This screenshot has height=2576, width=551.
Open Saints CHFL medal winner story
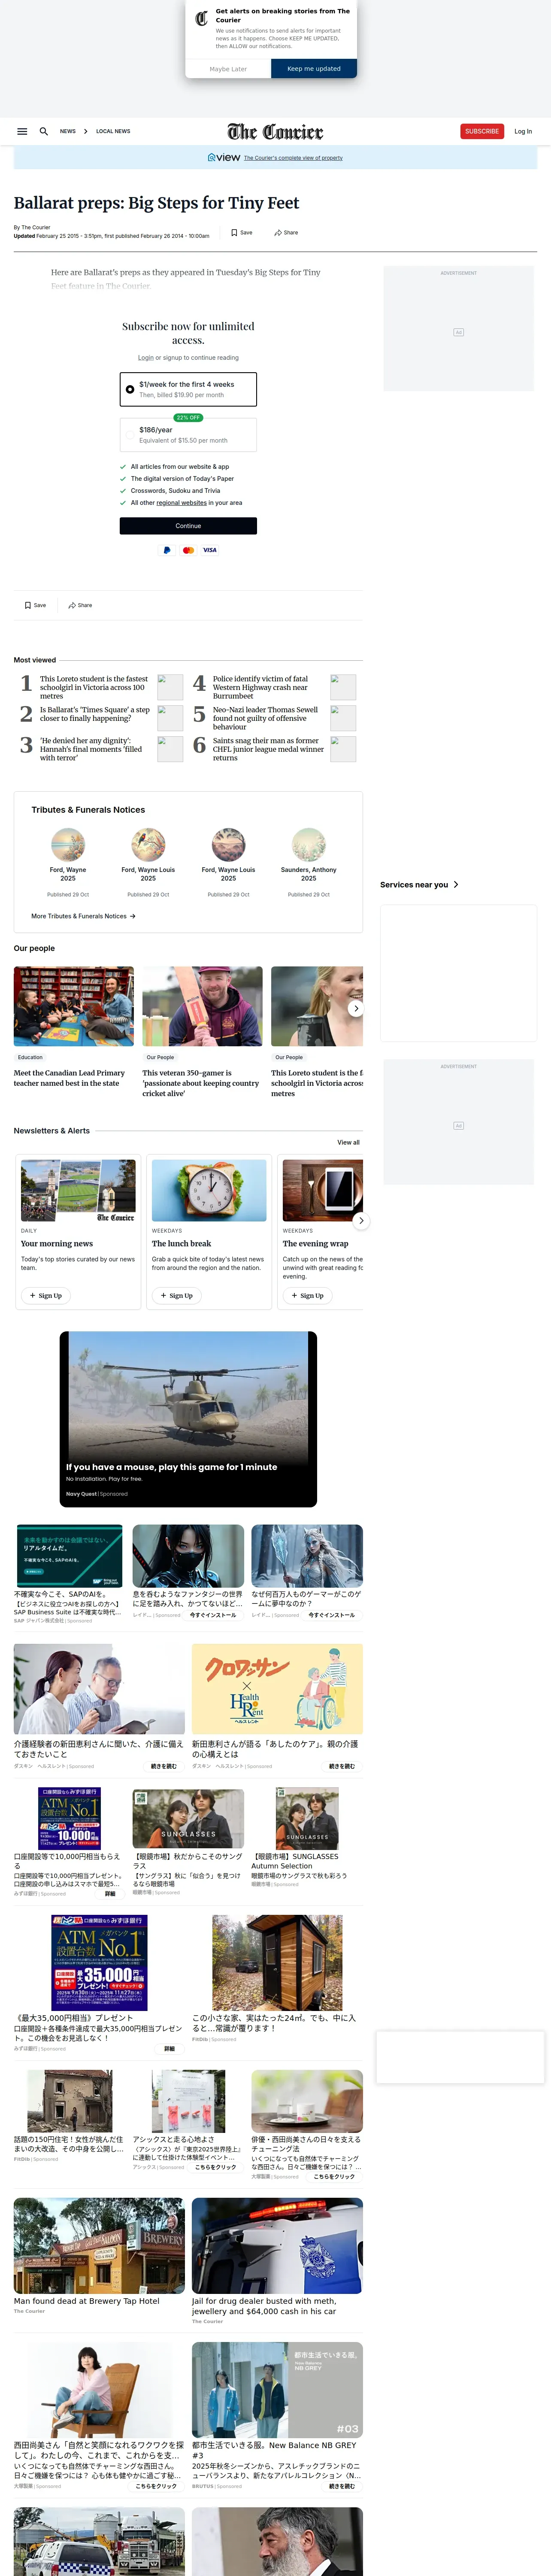[268, 749]
